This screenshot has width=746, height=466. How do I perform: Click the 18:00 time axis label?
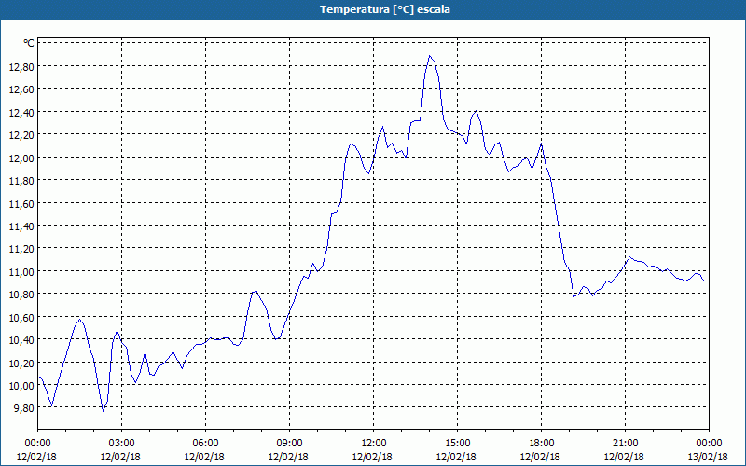[541, 444]
